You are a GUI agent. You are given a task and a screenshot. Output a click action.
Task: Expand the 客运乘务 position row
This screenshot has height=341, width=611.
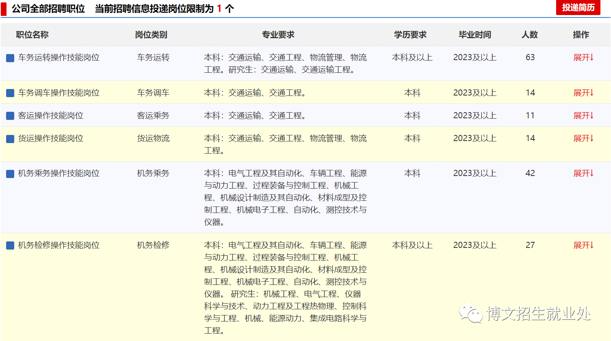click(583, 116)
